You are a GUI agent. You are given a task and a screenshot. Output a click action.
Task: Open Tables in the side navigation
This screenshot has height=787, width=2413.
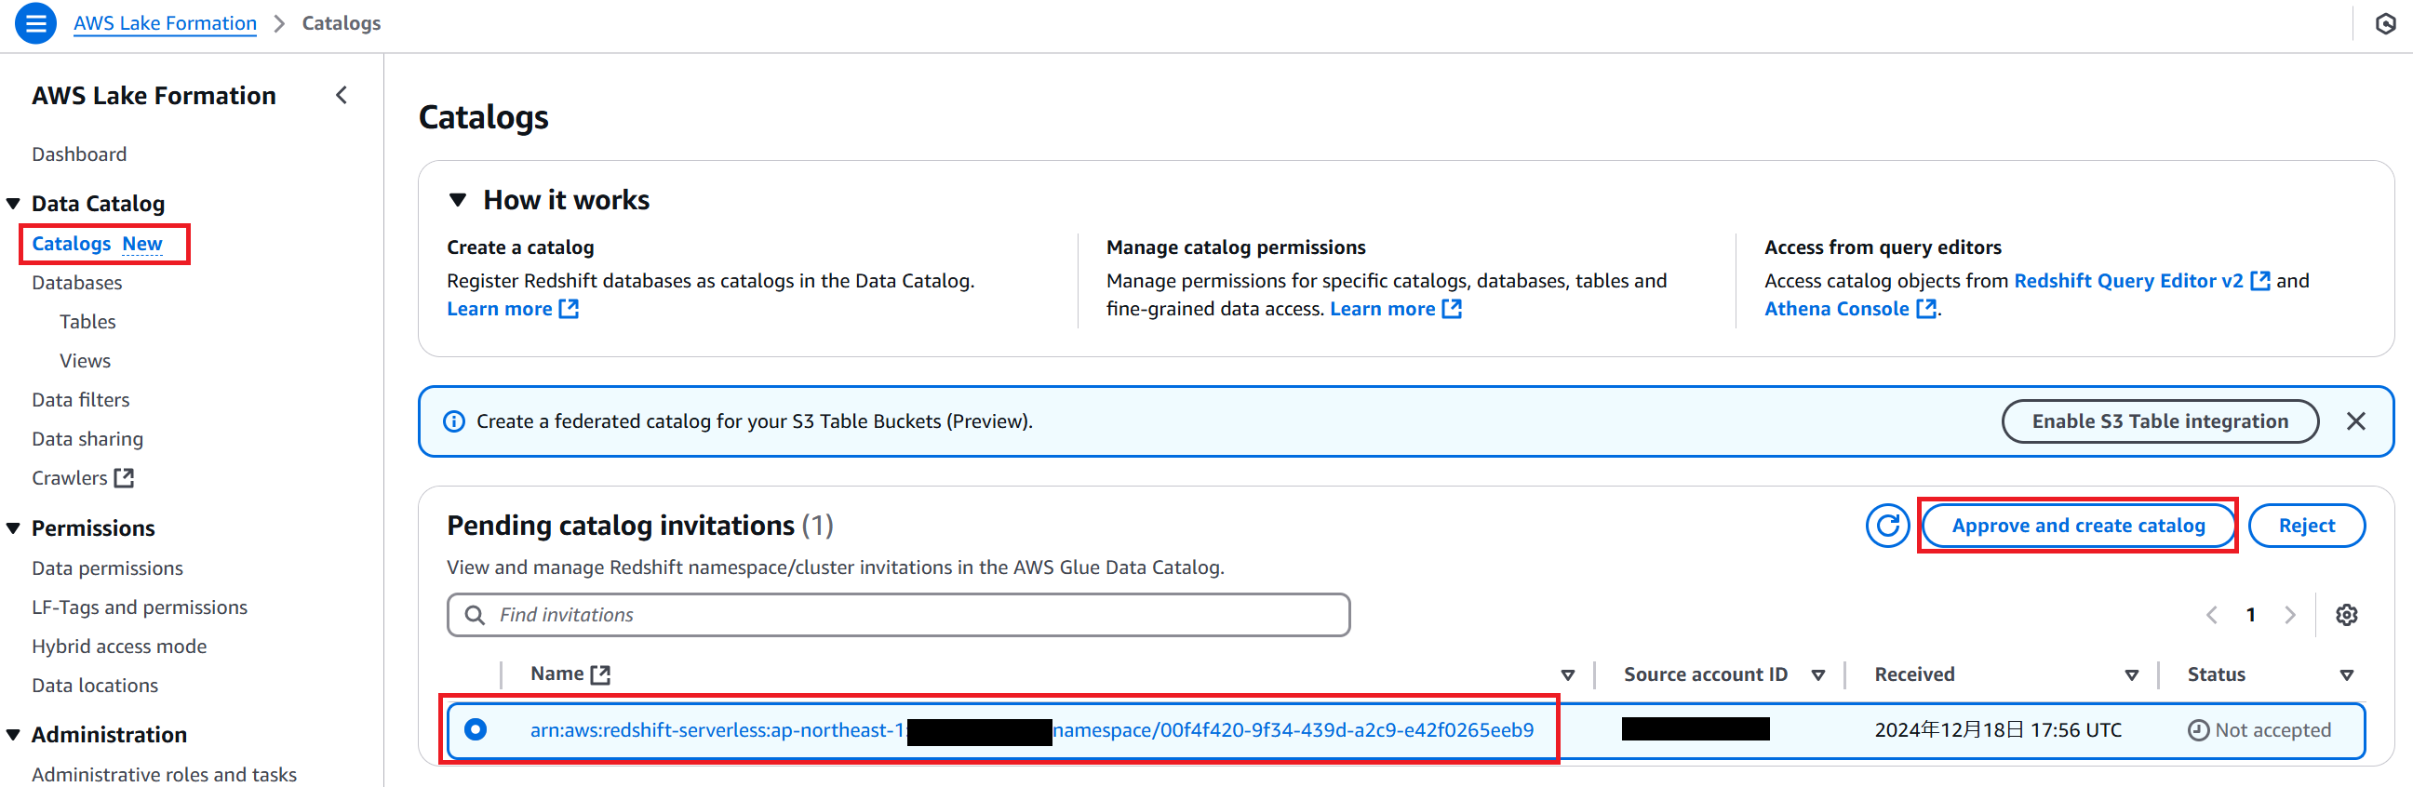[87, 321]
